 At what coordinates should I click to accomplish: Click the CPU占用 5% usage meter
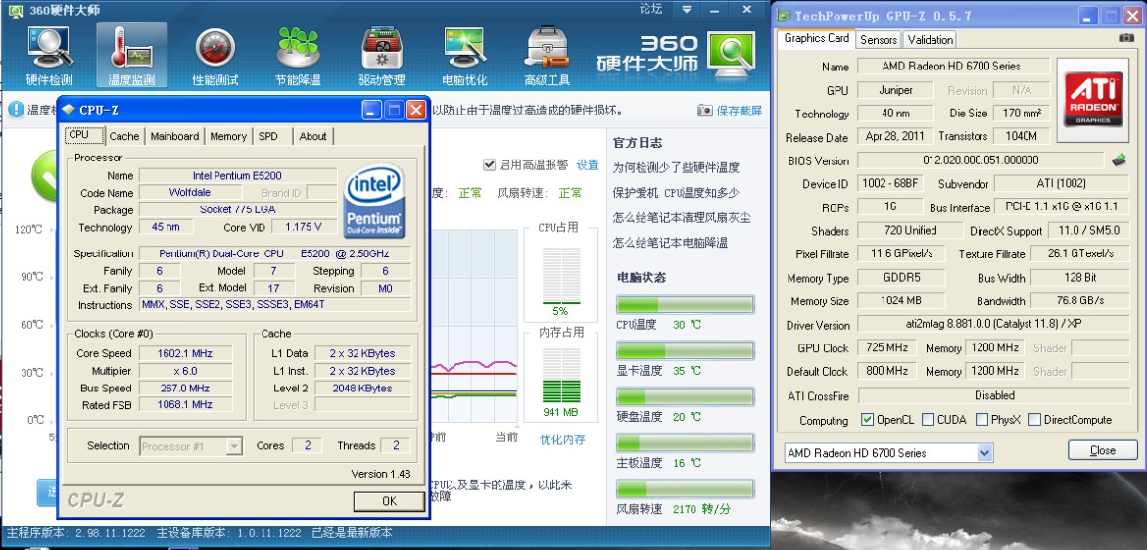click(x=561, y=275)
